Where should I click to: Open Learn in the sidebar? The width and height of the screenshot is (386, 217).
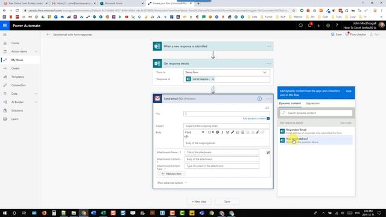14,119
